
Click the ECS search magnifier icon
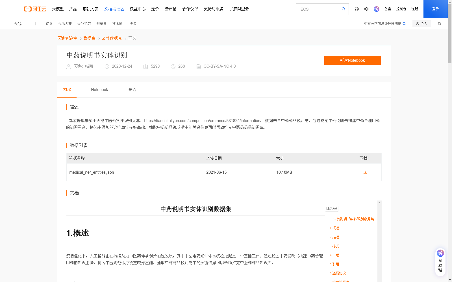[x=343, y=9]
